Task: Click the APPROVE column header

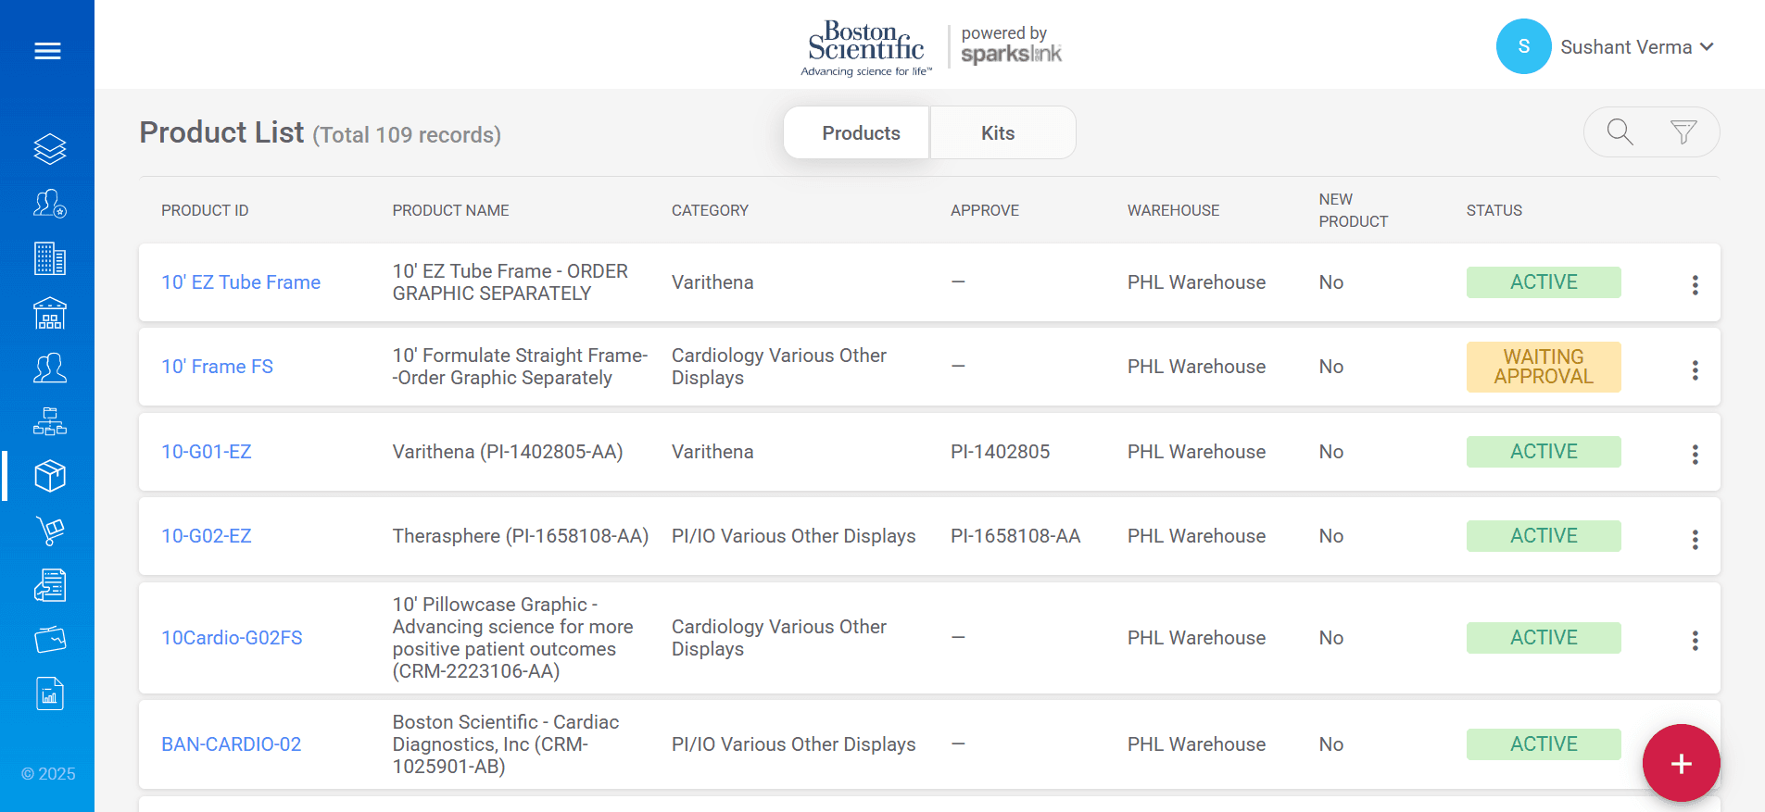Action: 985,210
